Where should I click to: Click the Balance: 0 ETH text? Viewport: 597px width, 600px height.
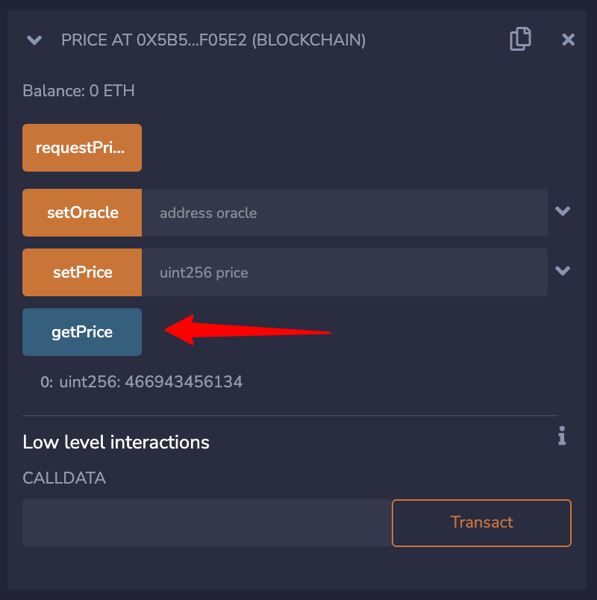click(x=78, y=92)
